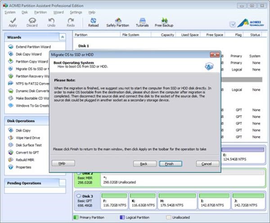Click the Make Bootable CD Wizard icon
270x223 pixels.
coord(11,98)
